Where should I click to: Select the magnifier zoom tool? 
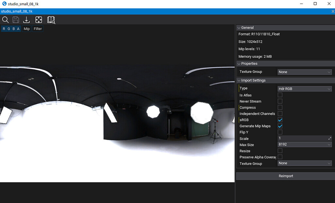click(5, 20)
